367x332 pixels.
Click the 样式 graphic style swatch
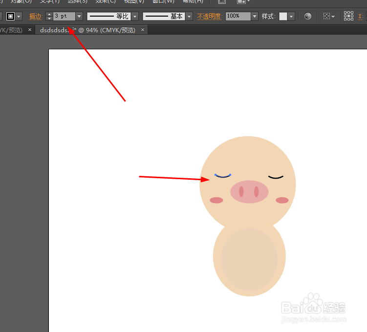point(283,17)
